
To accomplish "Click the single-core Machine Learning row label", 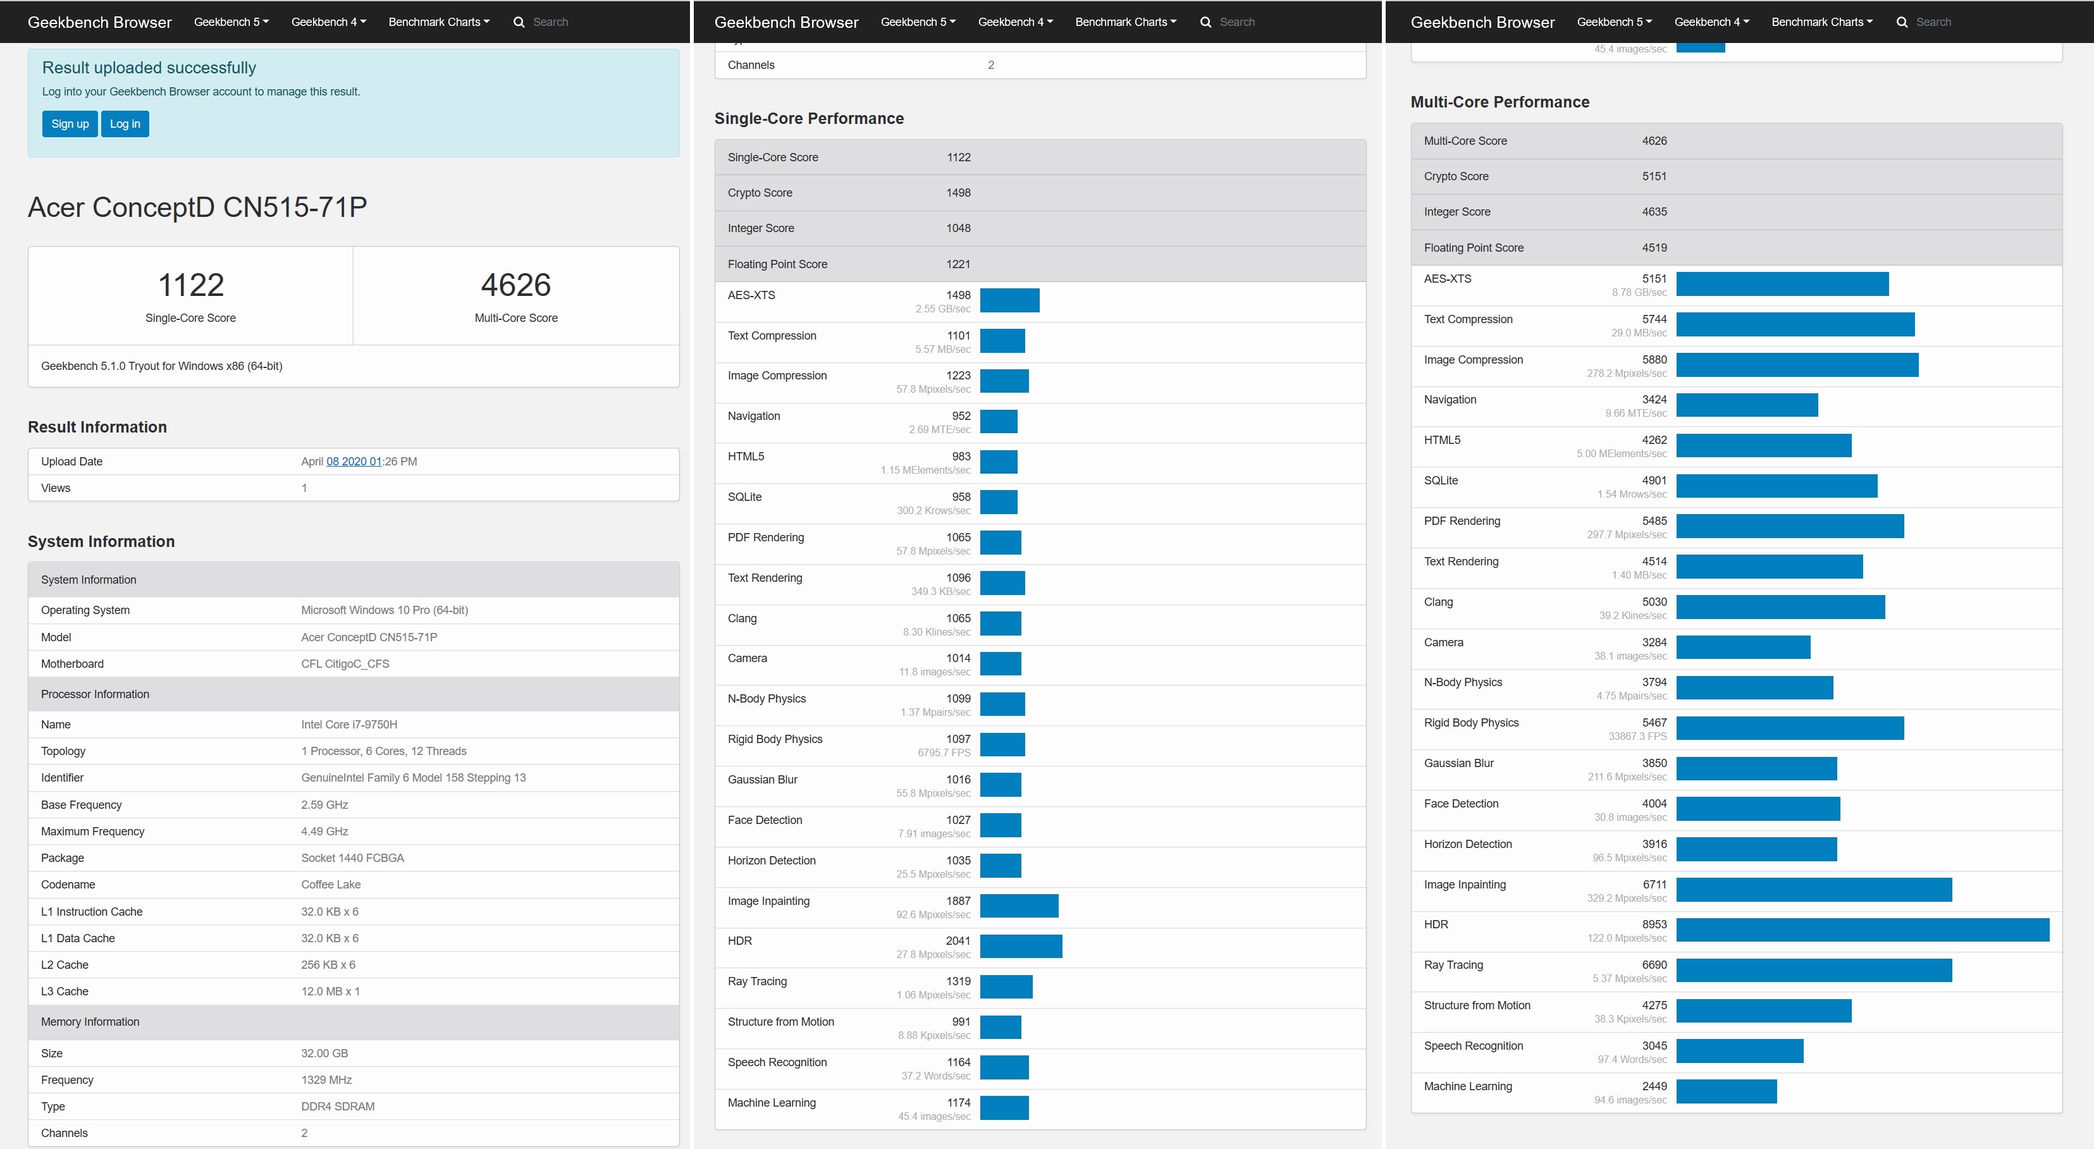I will [x=772, y=1103].
